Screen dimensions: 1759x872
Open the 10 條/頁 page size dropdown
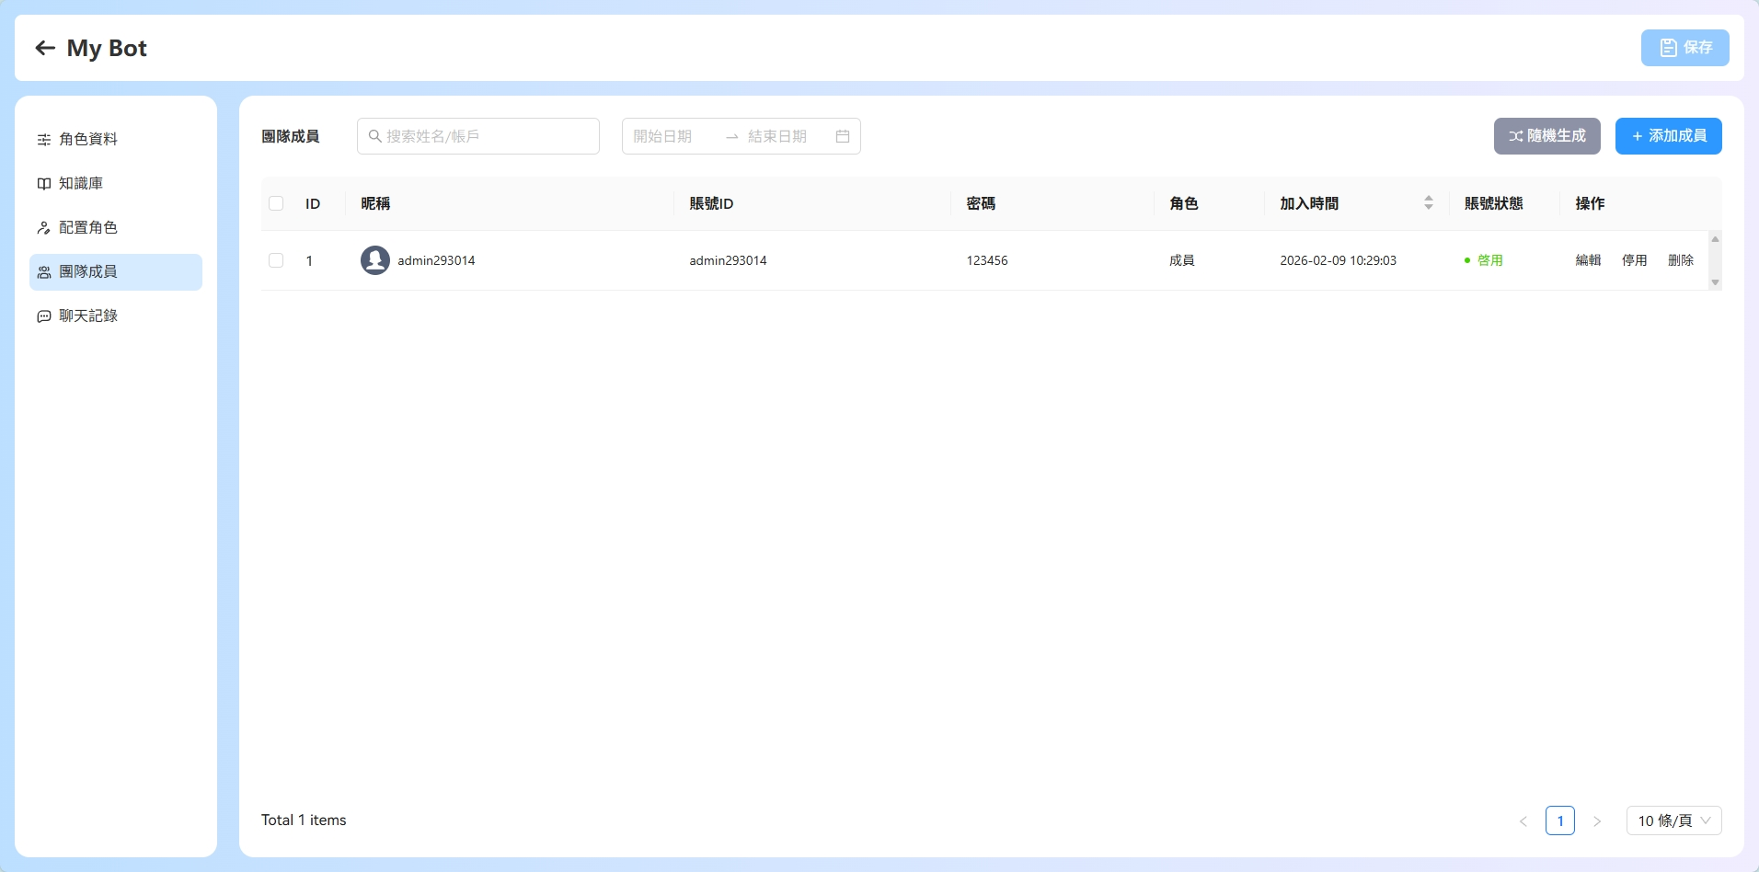tap(1673, 820)
